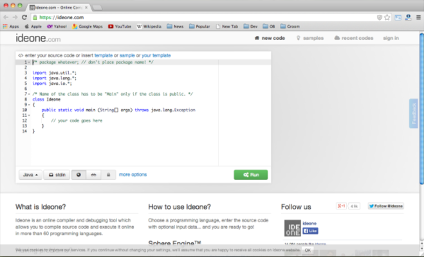Collapse the code fold at line 9

(x=29, y=105)
